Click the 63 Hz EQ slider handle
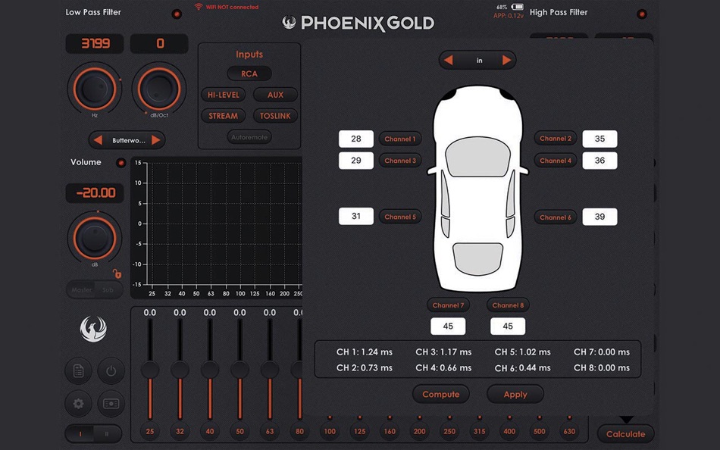This screenshot has height=450, width=720. [x=270, y=370]
